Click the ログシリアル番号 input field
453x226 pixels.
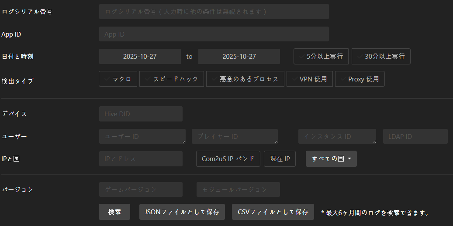tap(214, 11)
